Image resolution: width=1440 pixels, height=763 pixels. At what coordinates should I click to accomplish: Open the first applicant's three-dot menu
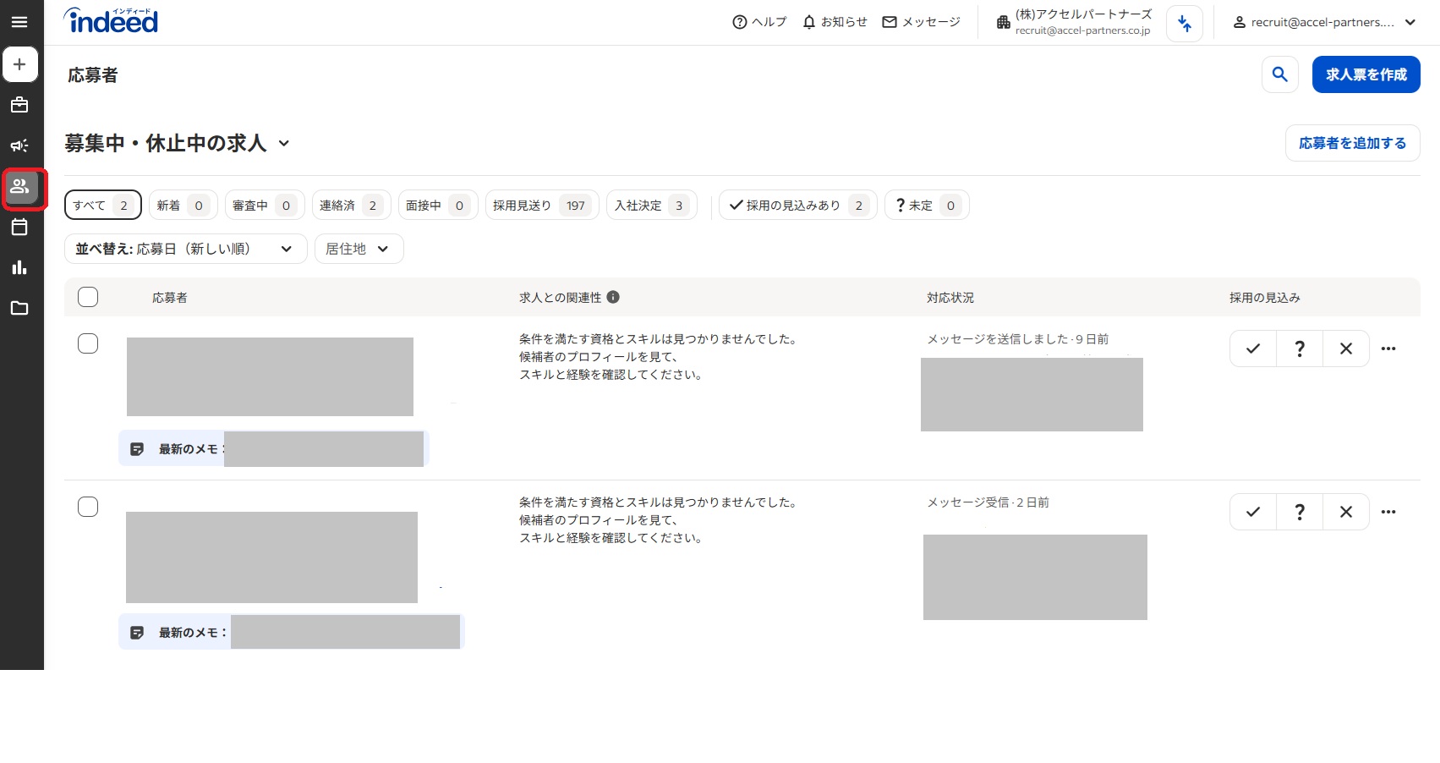pos(1388,349)
